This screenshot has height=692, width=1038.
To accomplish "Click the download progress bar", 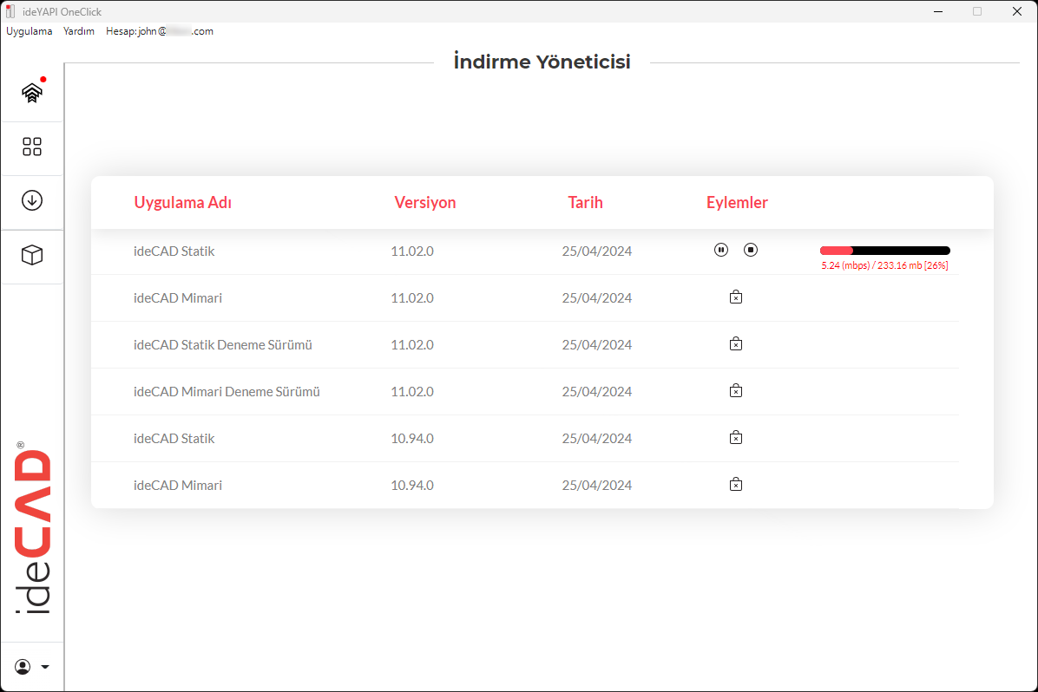I will (x=884, y=251).
